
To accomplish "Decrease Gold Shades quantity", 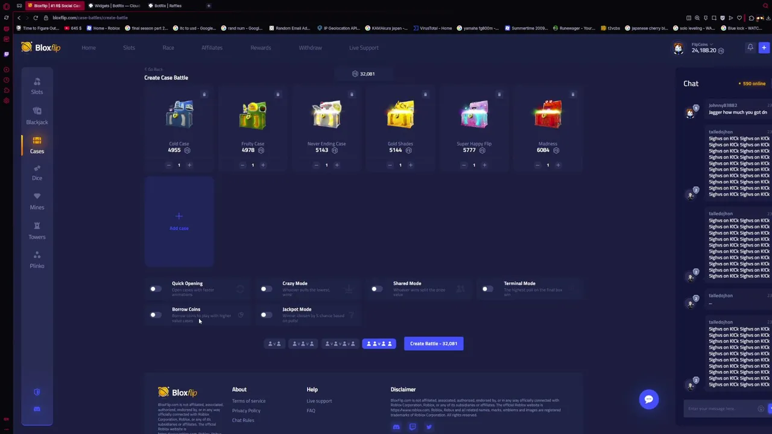I will click(x=390, y=165).
